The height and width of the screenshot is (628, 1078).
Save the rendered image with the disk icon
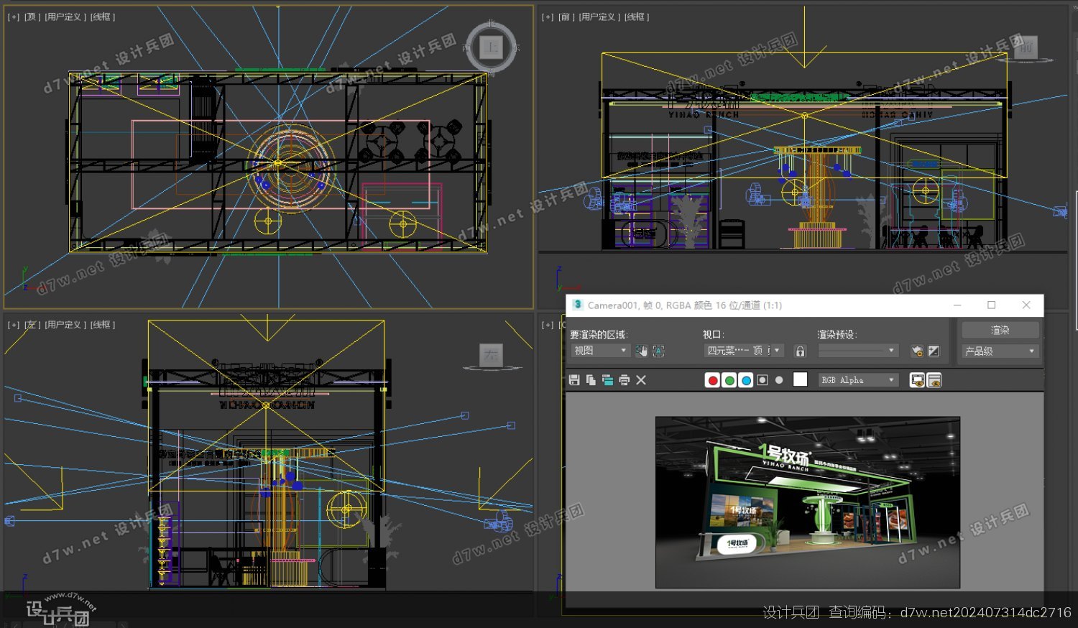[574, 380]
